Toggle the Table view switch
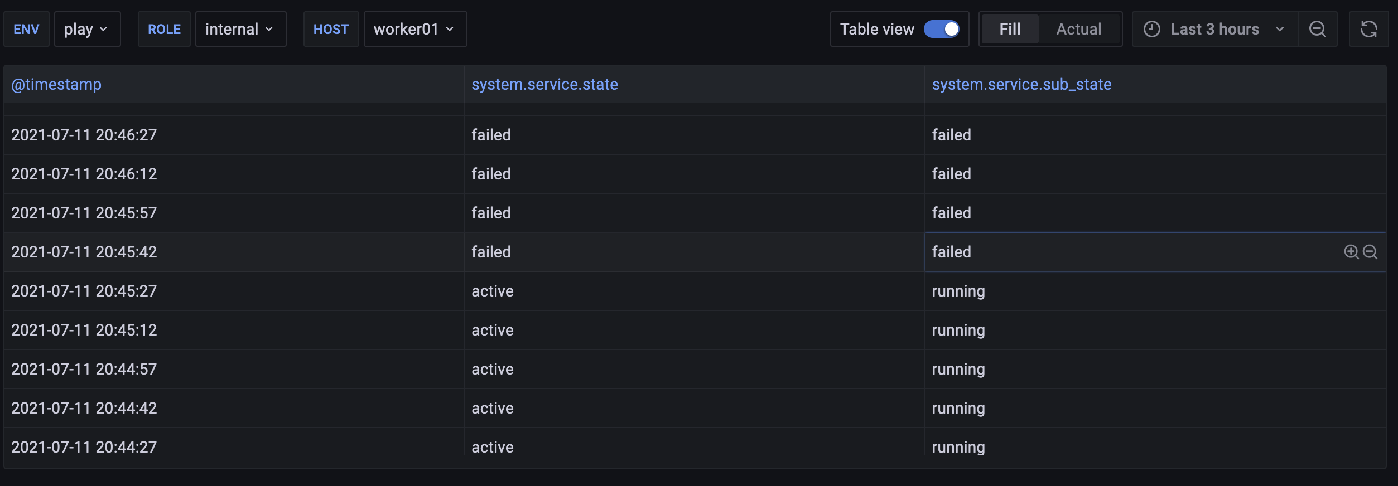 942,29
